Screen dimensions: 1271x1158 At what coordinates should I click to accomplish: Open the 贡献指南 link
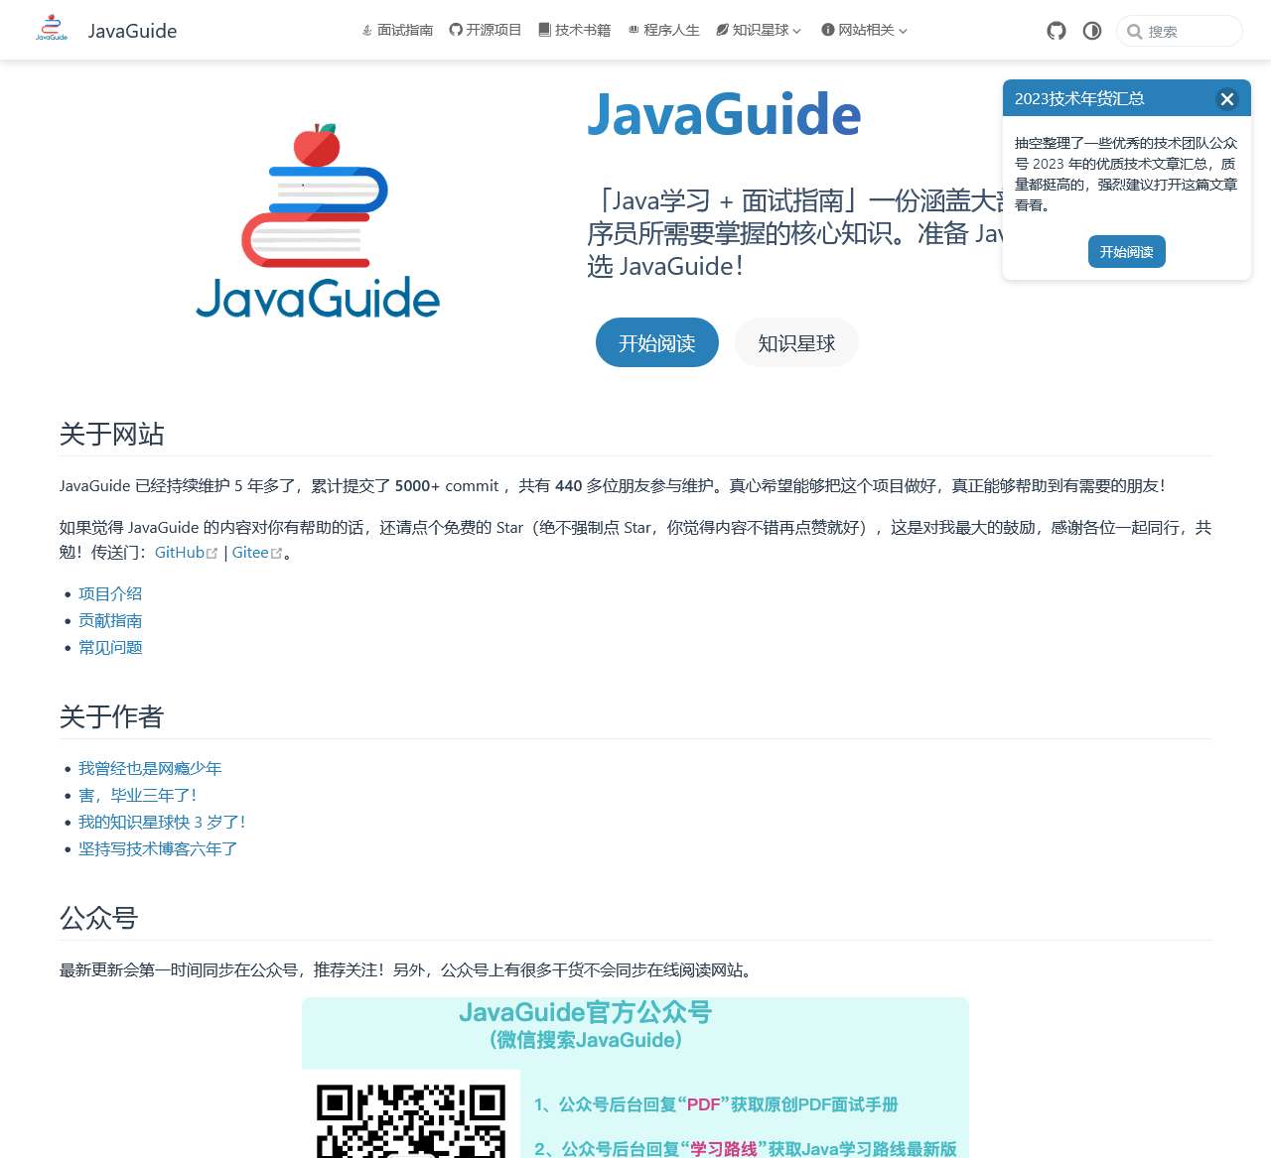(x=110, y=620)
